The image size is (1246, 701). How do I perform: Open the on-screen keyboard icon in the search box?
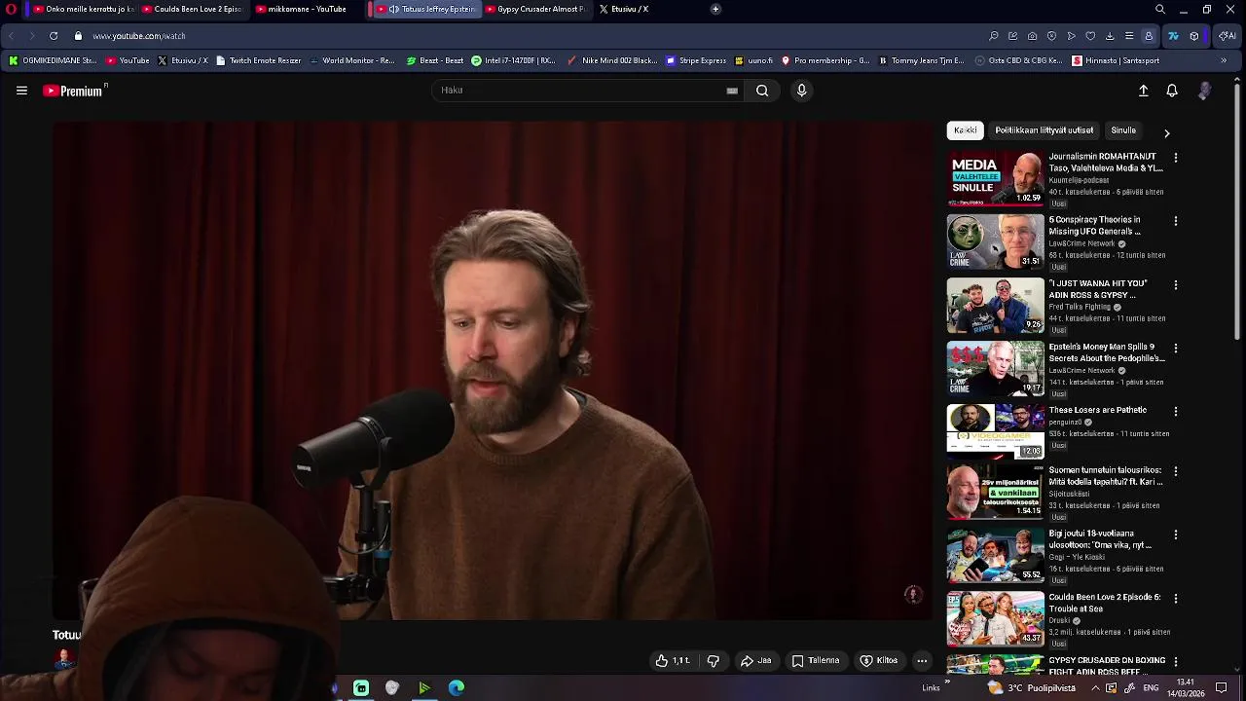pyautogui.click(x=732, y=91)
